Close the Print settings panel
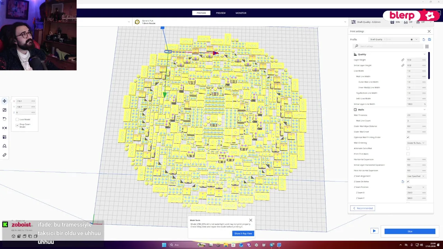The image size is (443, 249). pyautogui.click(x=429, y=31)
